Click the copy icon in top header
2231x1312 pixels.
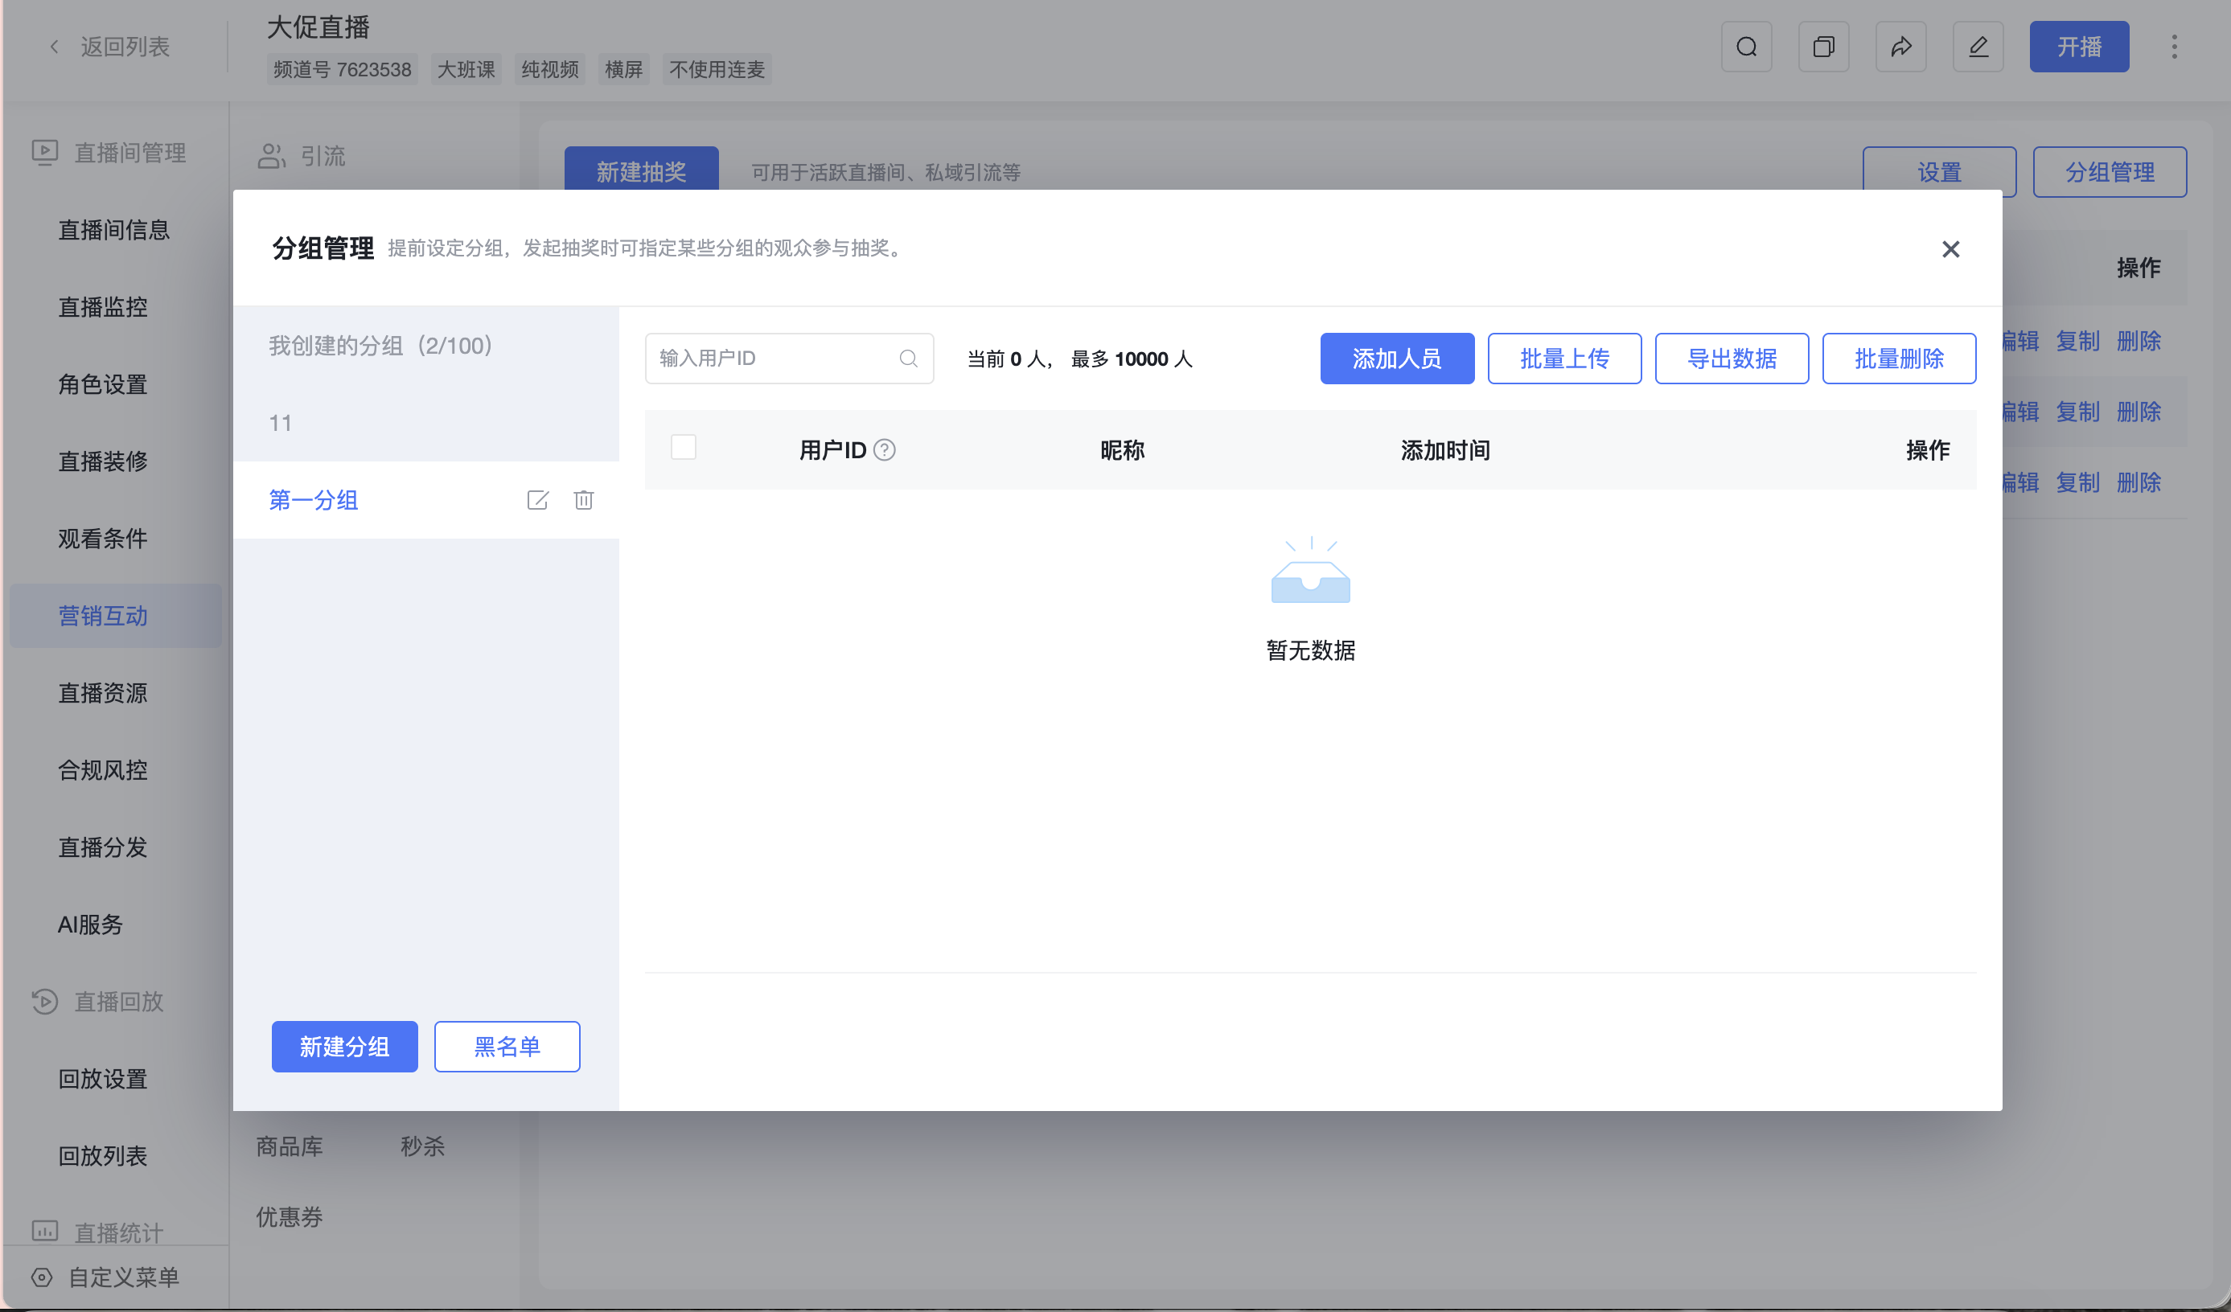(x=1823, y=47)
